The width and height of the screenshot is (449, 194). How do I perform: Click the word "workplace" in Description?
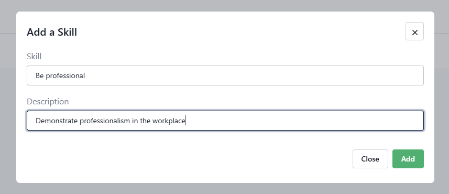tap(169, 121)
